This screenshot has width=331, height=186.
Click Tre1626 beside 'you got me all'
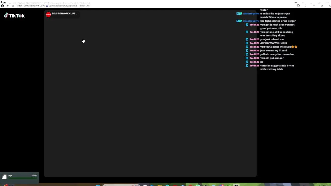click(x=254, y=32)
